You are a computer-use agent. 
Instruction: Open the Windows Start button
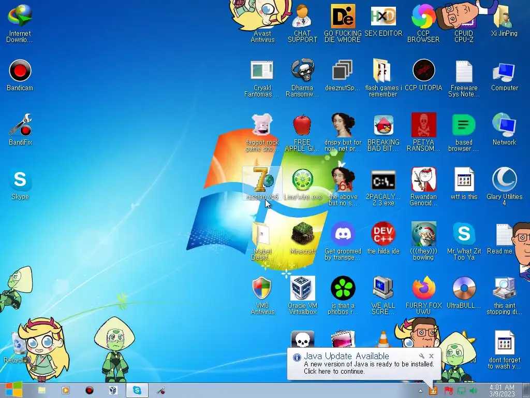[13, 390]
